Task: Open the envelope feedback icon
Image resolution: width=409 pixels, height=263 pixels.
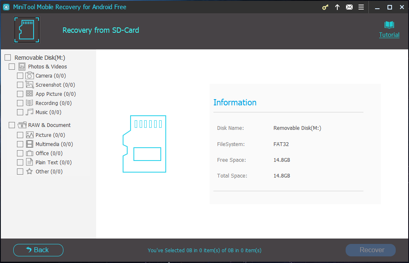Action: point(349,7)
